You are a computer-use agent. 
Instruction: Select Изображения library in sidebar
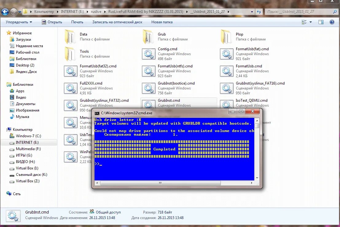click(x=27, y=110)
